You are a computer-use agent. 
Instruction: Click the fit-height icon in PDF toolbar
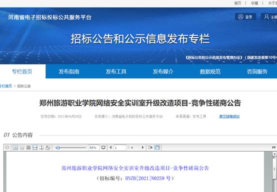(41, 147)
